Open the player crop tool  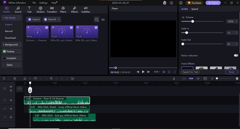(169, 72)
